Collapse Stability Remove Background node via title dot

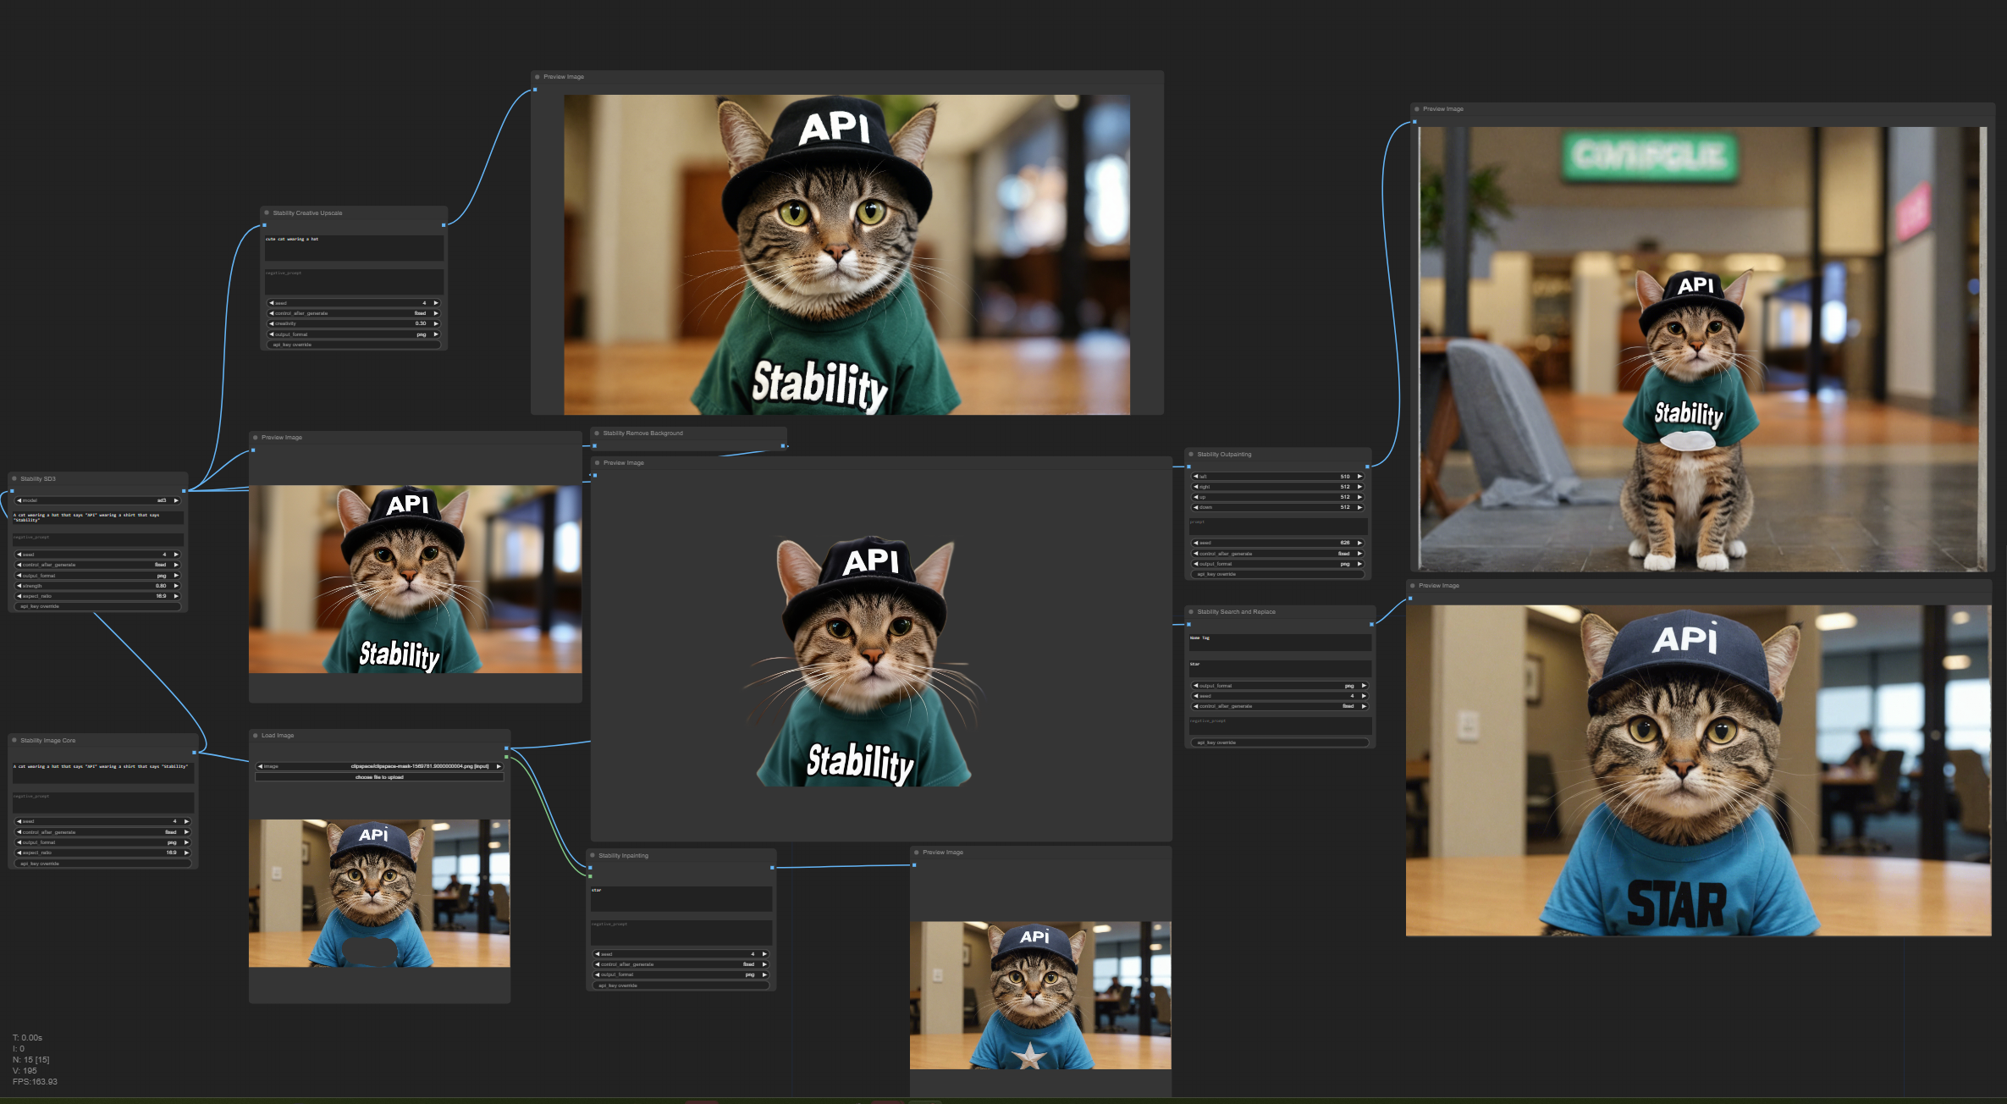pos(597,433)
